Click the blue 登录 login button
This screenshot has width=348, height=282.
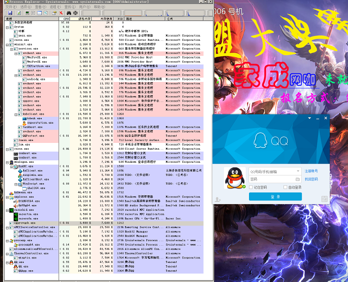point(275,197)
